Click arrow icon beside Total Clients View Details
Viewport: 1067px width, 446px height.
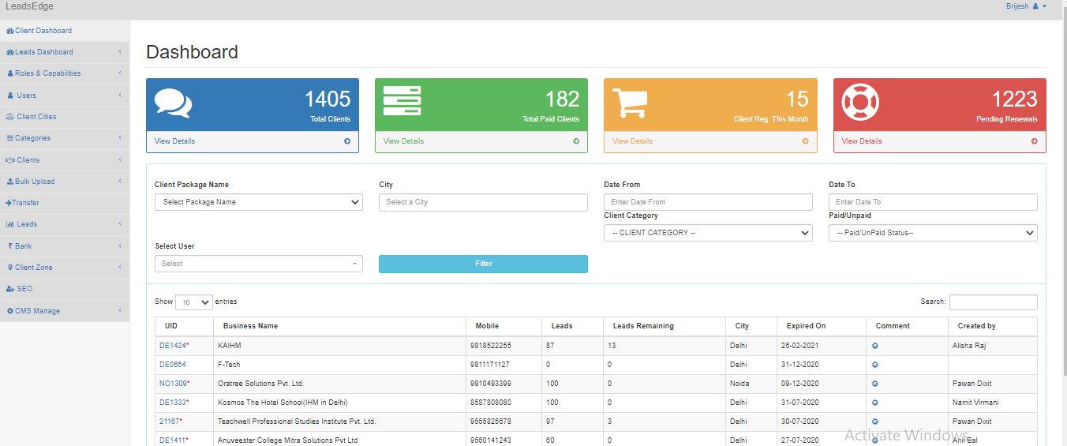point(347,141)
